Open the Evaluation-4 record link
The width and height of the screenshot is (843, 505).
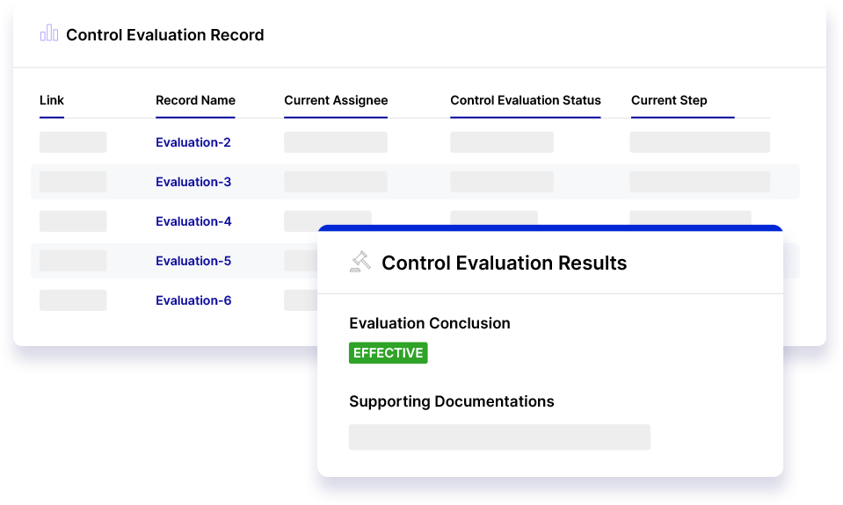(x=193, y=221)
